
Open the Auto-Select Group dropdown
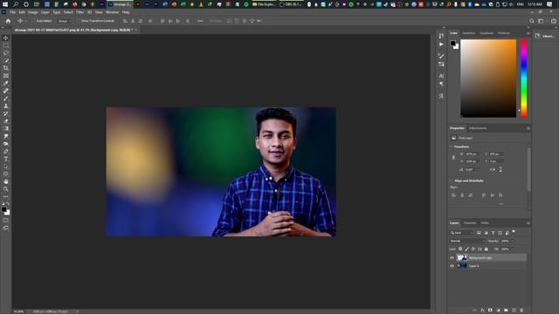point(65,21)
